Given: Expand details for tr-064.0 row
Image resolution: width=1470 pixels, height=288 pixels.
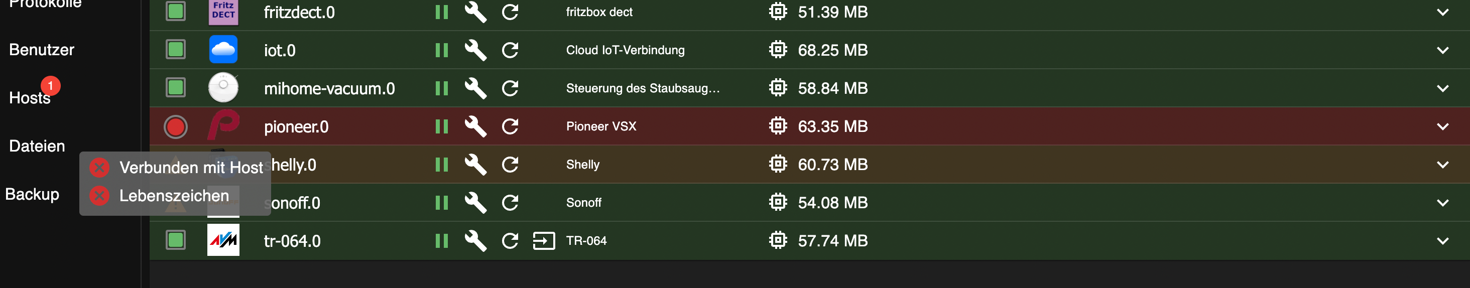Looking at the screenshot, I should pyautogui.click(x=1442, y=241).
